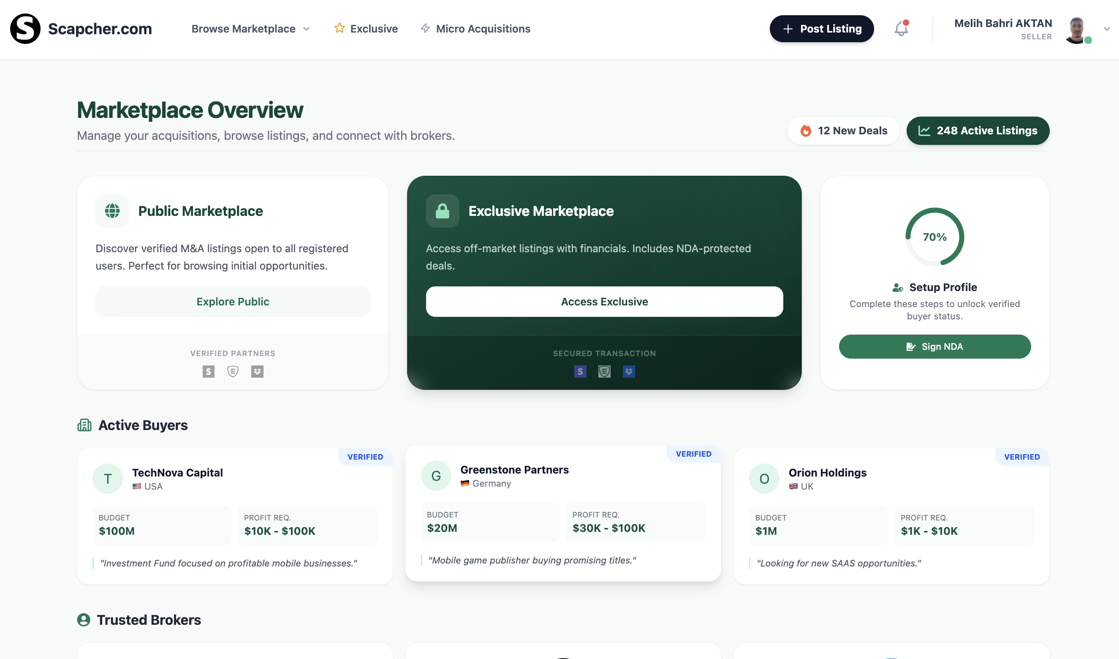Select Exclusive in the navigation bar
This screenshot has width=1119, height=659.
[x=373, y=28]
